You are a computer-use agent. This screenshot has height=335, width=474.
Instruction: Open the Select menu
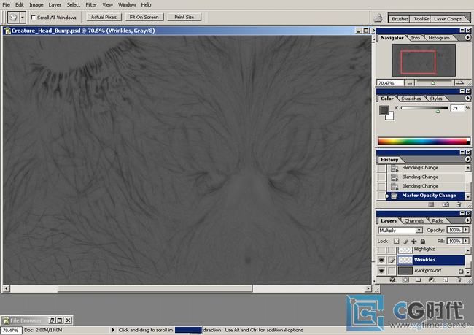[74, 5]
